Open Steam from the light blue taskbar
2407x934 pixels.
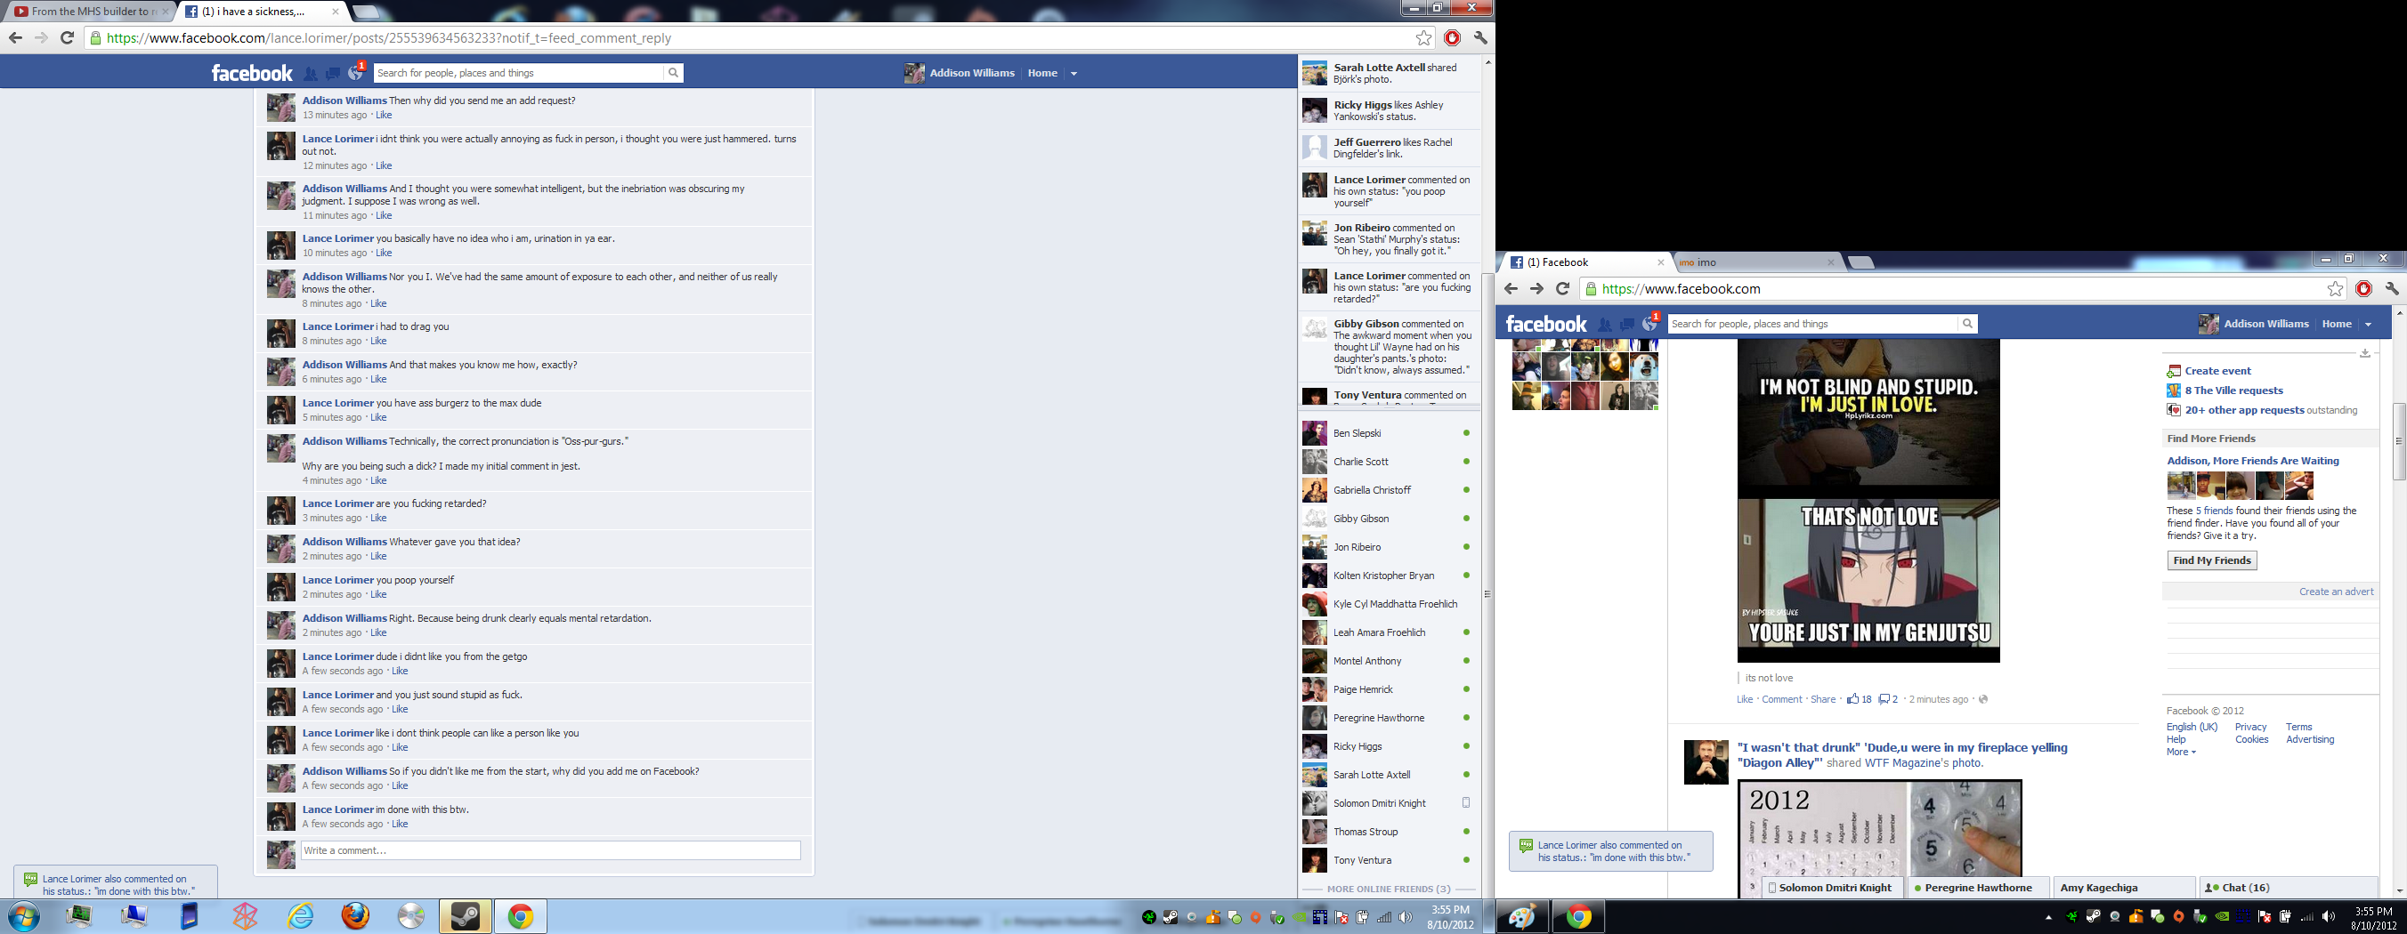[x=466, y=916]
